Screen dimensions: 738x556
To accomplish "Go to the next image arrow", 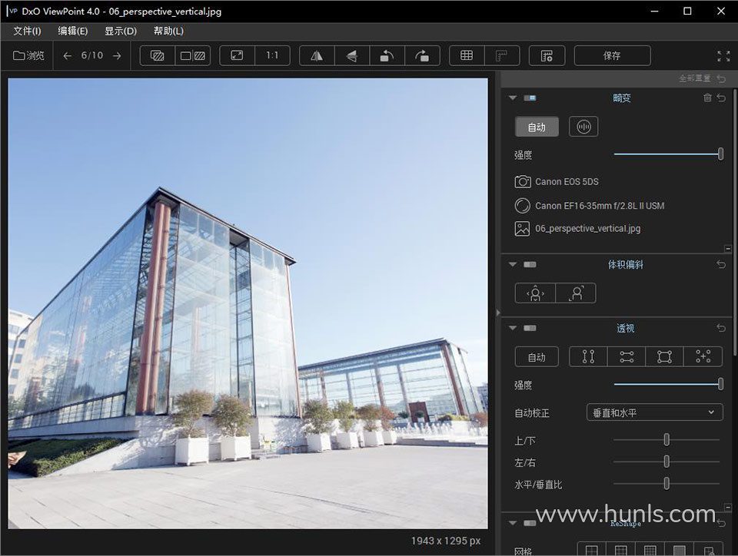I will (117, 55).
